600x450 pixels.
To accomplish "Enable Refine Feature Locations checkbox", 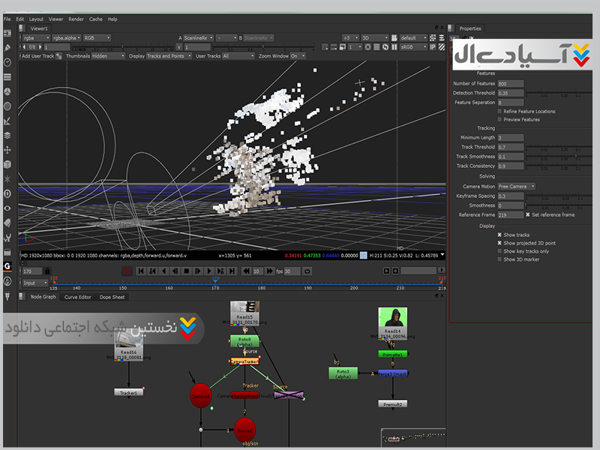I will pyautogui.click(x=499, y=111).
